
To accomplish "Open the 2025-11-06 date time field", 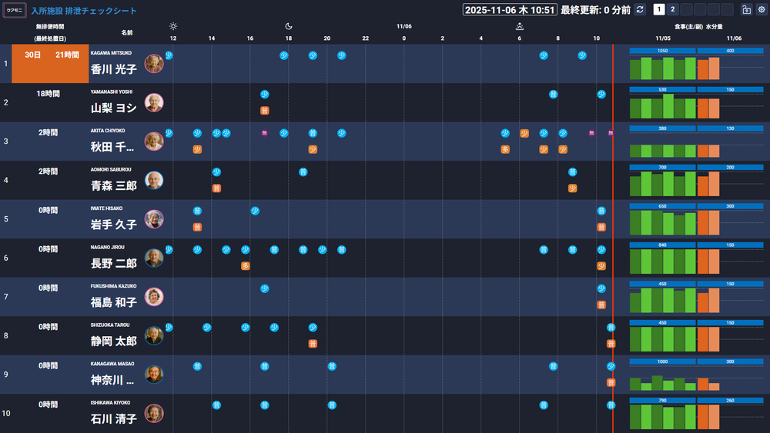I will (510, 10).
